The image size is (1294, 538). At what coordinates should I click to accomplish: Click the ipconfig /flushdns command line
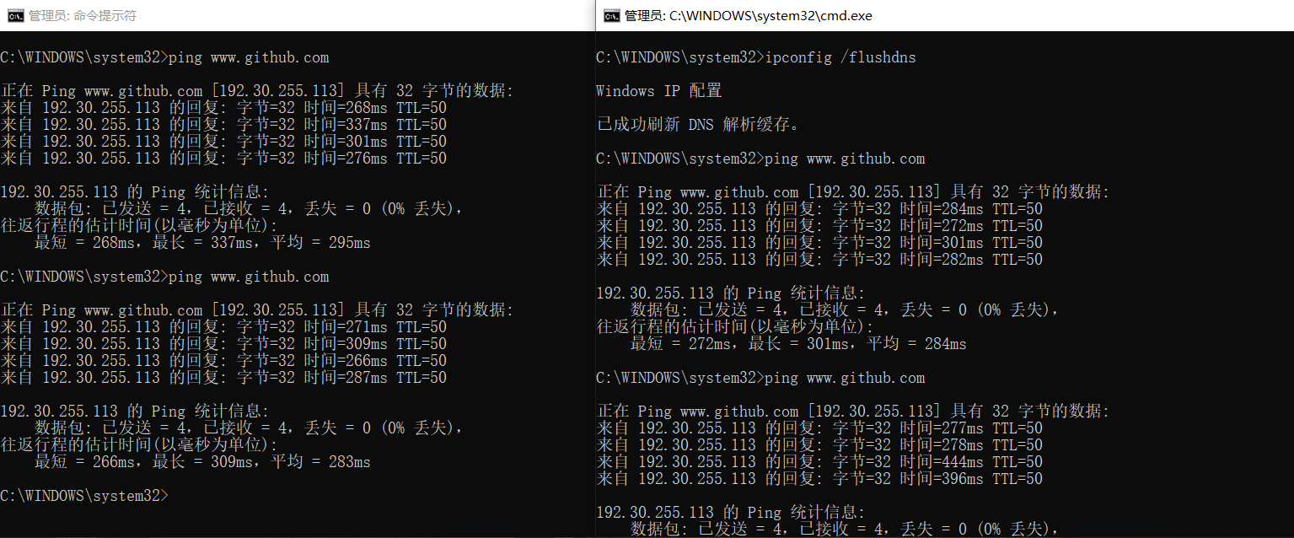click(755, 57)
